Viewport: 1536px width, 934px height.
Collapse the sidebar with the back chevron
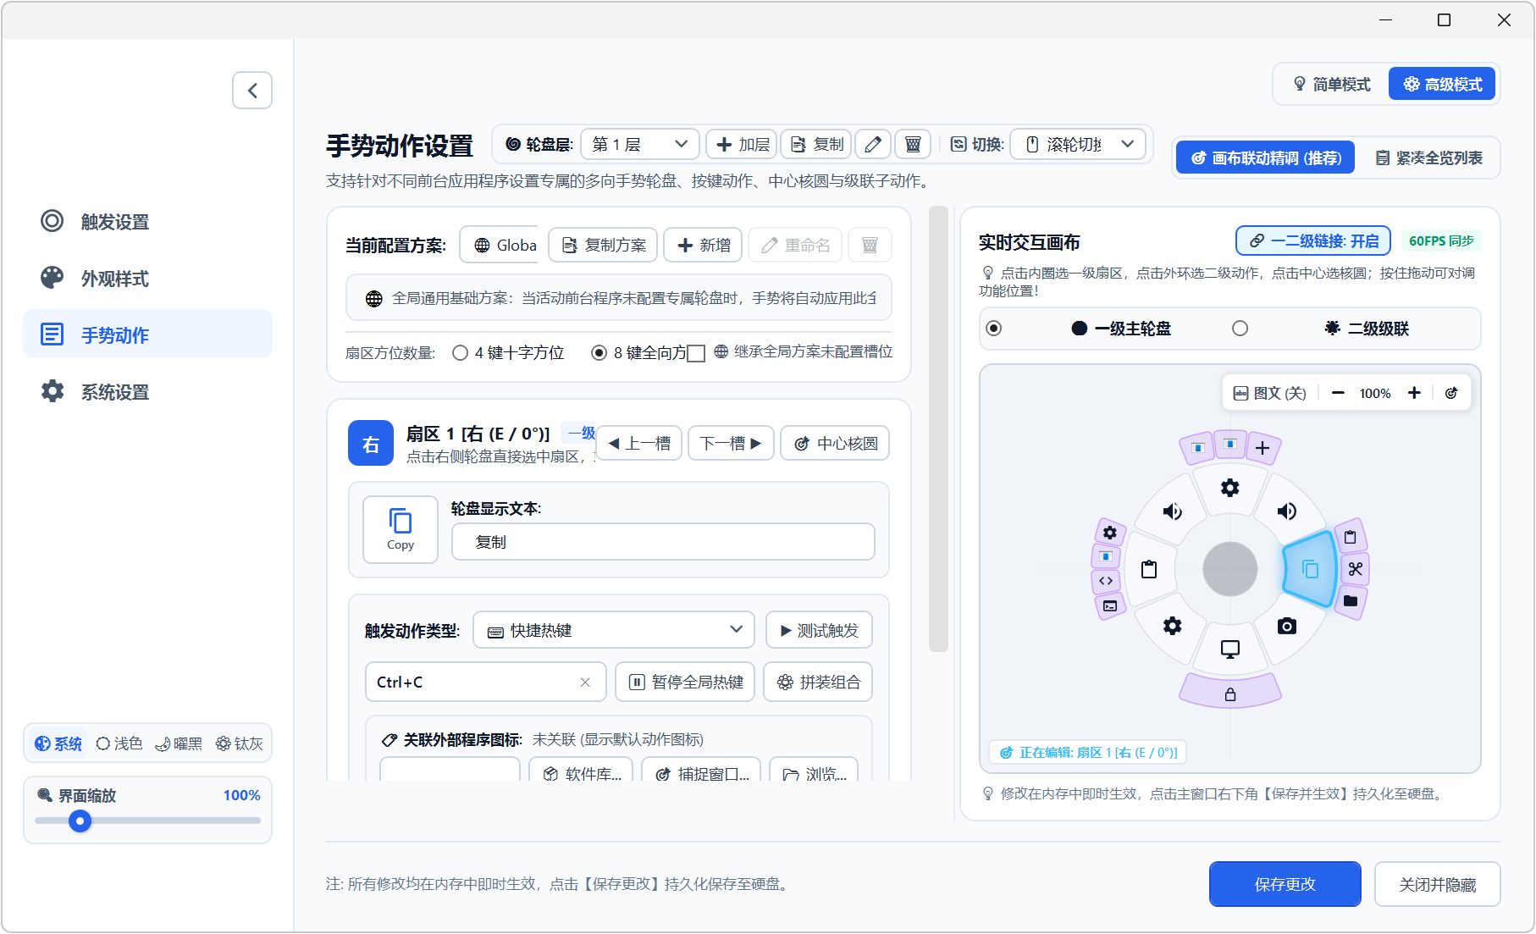[x=252, y=91]
